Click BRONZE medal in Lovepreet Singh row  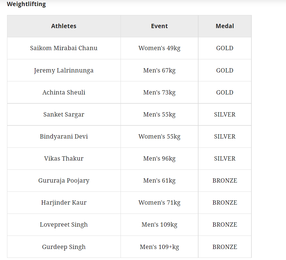[225, 225]
